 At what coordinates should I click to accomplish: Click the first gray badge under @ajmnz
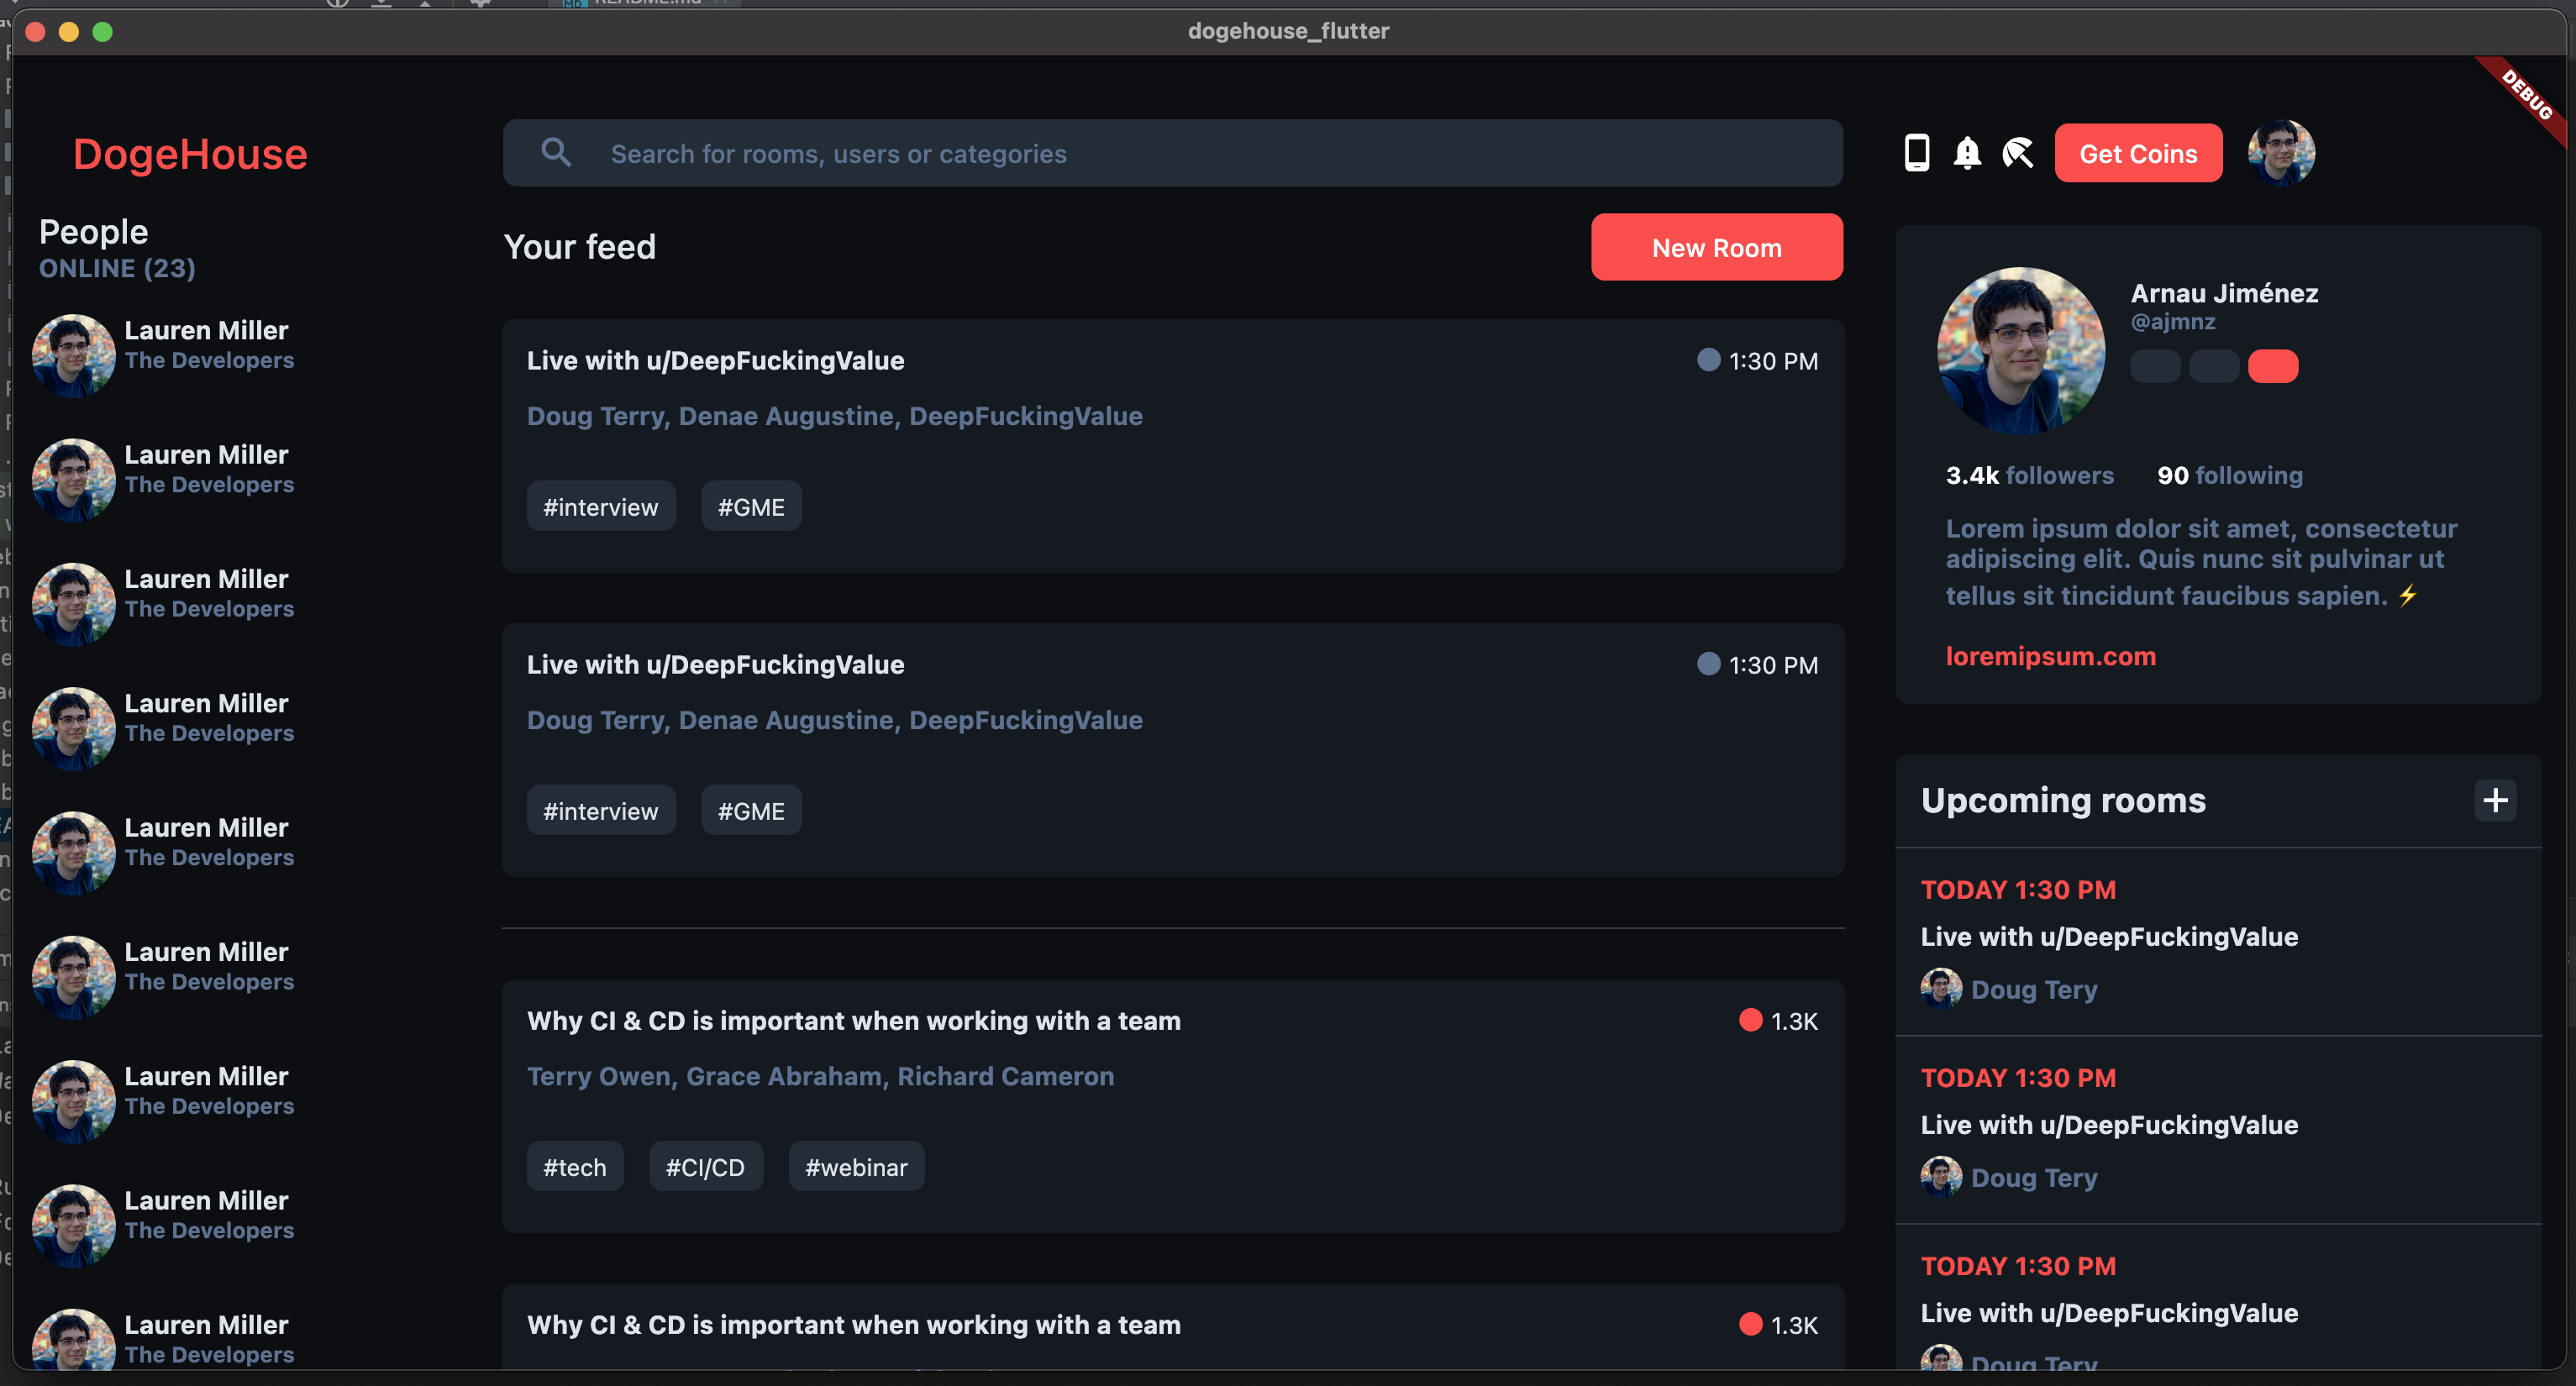click(x=2155, y=366)
